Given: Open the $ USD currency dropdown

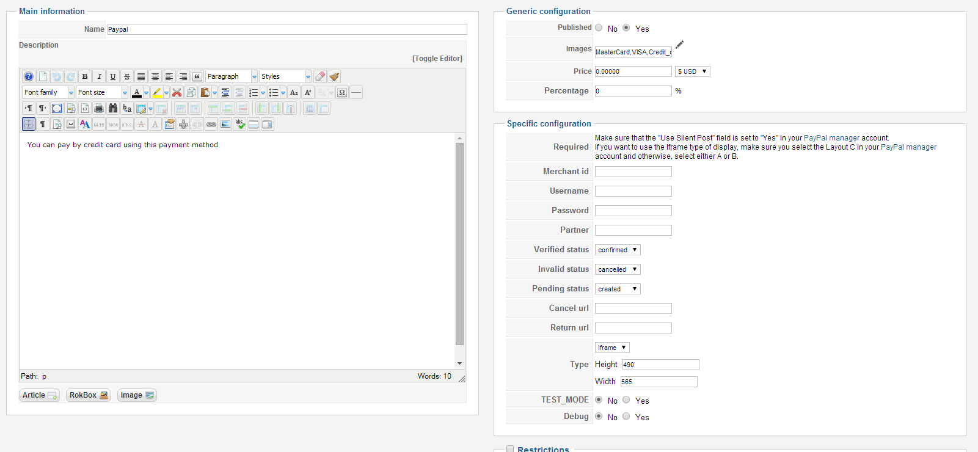Looking at the screenshot, I should 692,71.
